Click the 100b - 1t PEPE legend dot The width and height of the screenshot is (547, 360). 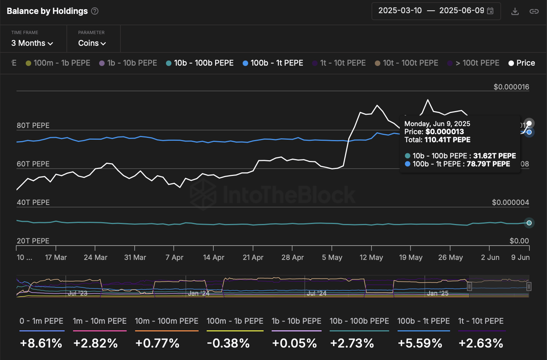coord(245,63)
